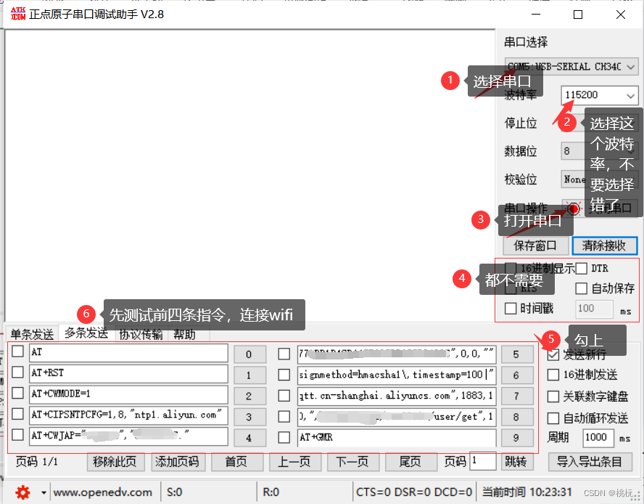644x504 pixels.
Task: Click the dropdown arrow next to gear icon
Action: coord(44,492)
